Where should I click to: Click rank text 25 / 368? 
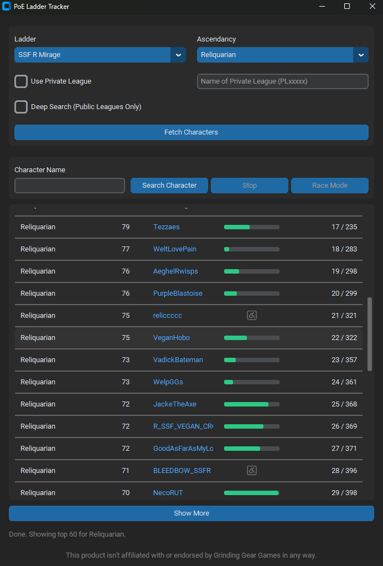[344, 404]
